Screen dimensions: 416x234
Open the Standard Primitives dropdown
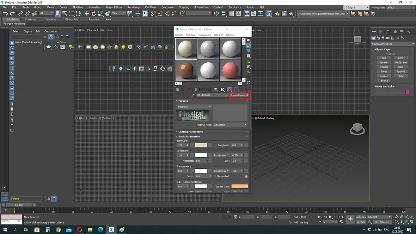pos(393,44)
